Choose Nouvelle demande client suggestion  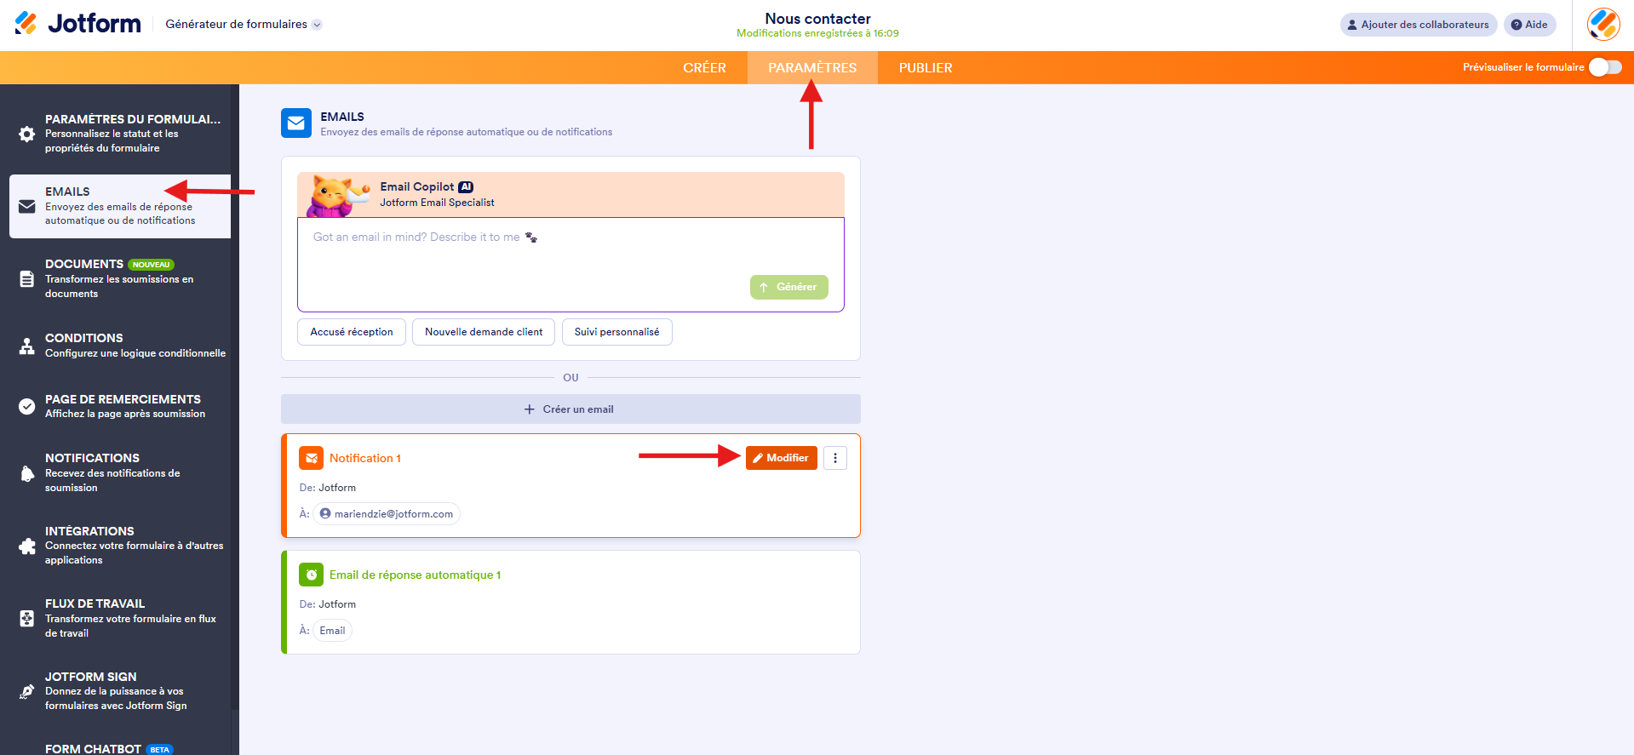tap(484, 332)
